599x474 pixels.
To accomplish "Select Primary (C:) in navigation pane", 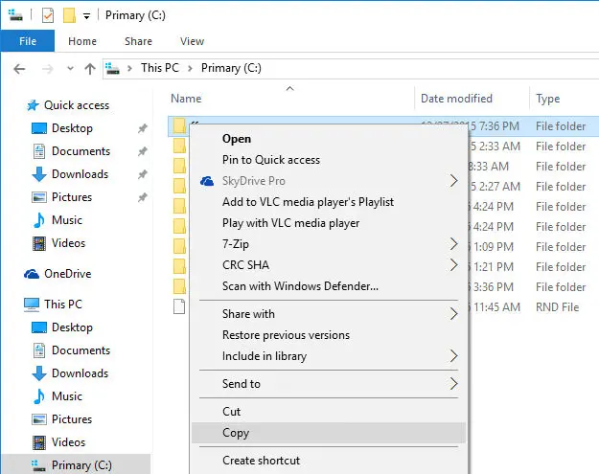I will (81, 465).
